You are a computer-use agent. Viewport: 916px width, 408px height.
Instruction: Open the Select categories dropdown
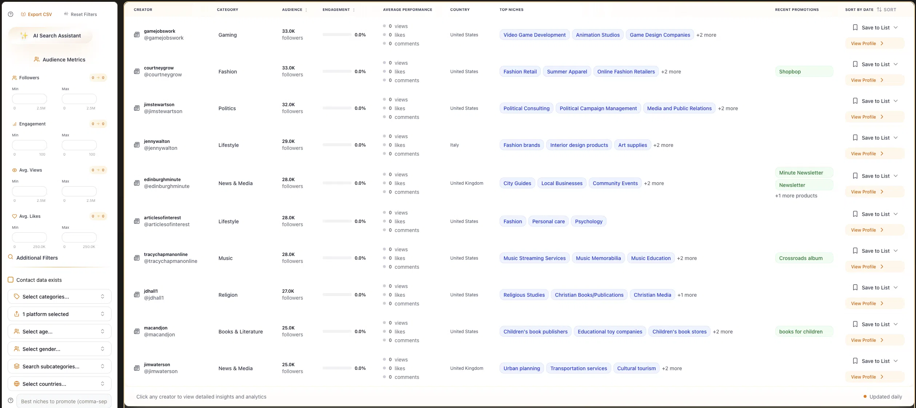pos(59,296)
